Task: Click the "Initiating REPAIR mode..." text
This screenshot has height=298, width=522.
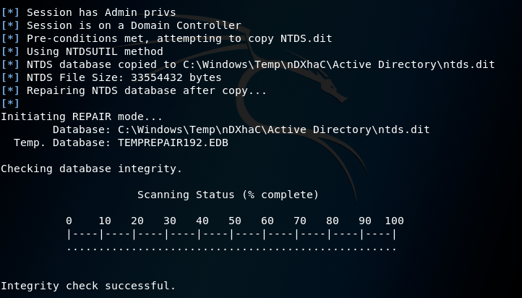Action: 82,116
